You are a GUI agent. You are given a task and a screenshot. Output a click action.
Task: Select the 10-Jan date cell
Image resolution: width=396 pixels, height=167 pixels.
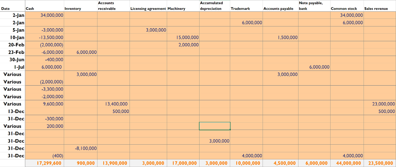coord(13,37)
